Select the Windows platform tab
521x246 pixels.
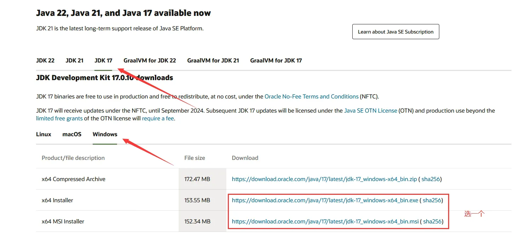coord(105,134)
